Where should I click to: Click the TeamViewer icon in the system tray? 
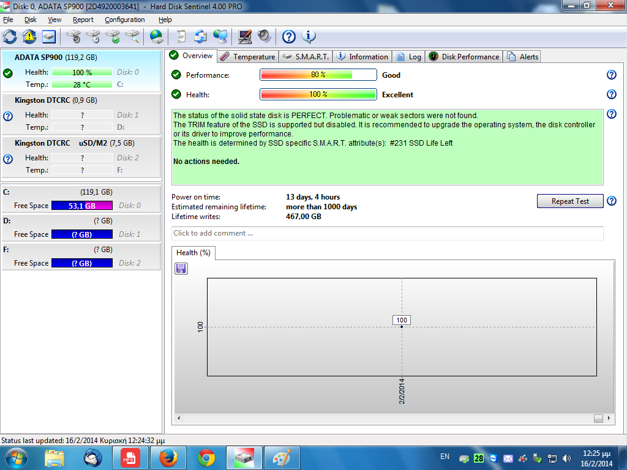pyautogui.click(x=494, y=458)
